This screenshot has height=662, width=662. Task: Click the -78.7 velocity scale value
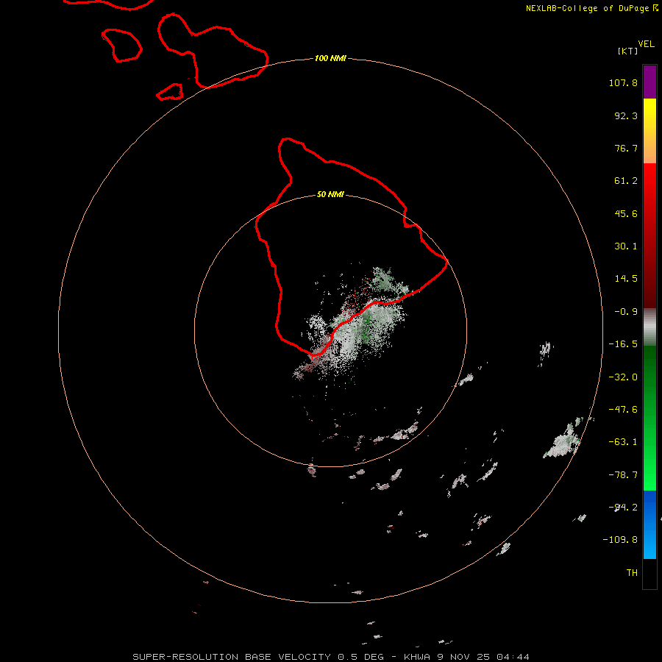point(623,475)
